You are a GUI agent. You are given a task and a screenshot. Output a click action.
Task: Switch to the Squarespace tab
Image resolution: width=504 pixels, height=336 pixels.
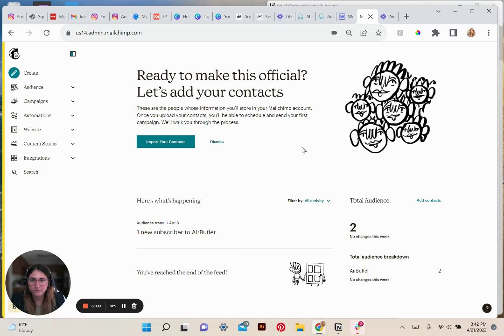[x=37, y=16]
